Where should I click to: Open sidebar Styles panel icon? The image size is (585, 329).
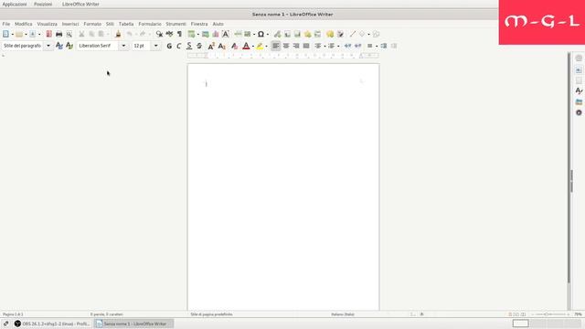(x=579, y=90)
